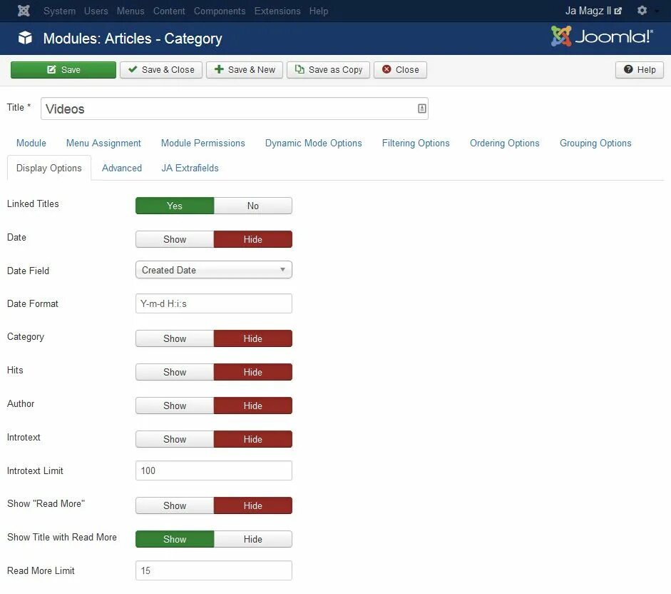The height and width of the screenshot is (594, 671).
Task: Set Linked Titles to Yes
Action: point(175,206)
